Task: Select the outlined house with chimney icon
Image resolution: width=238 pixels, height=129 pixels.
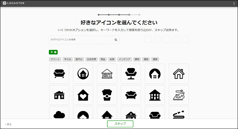Action: click(179, 74)
